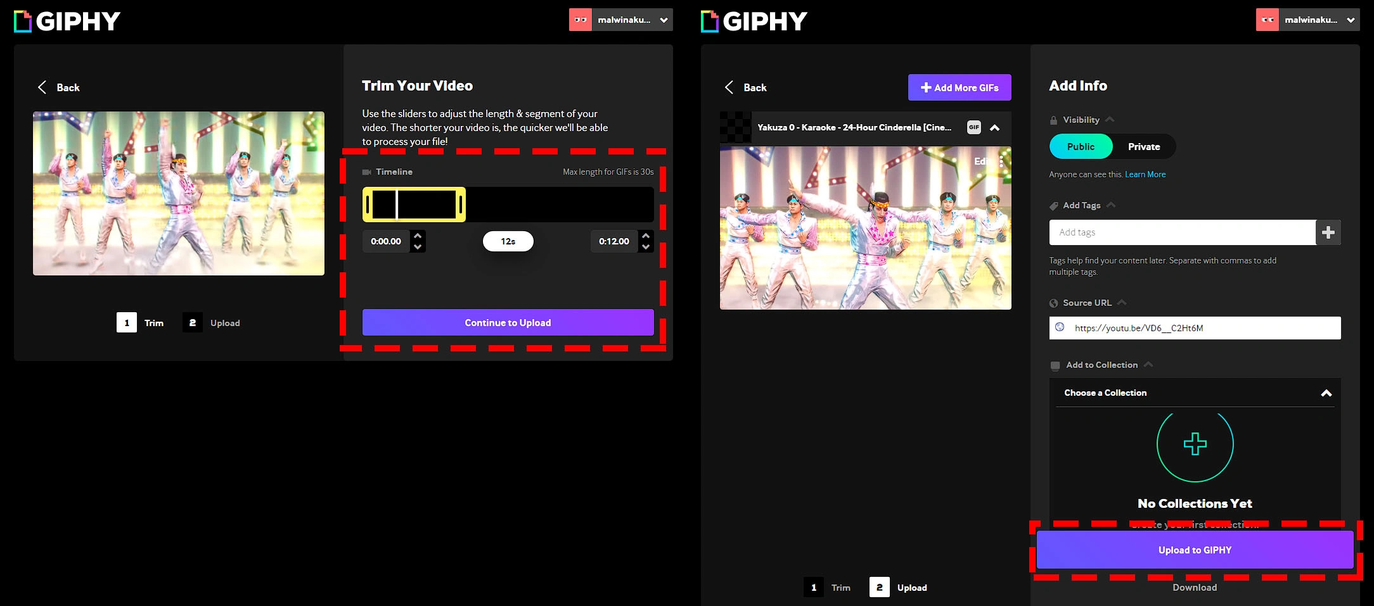This screenshot has width=1374, height=606.
Task: Click the GIPHY logo in the Add Info window
Action: click(754, 21)
